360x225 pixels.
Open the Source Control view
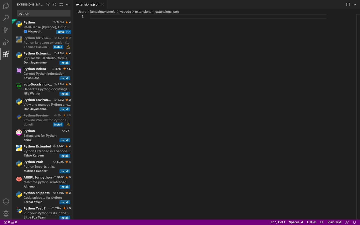[x=6, y=30]
